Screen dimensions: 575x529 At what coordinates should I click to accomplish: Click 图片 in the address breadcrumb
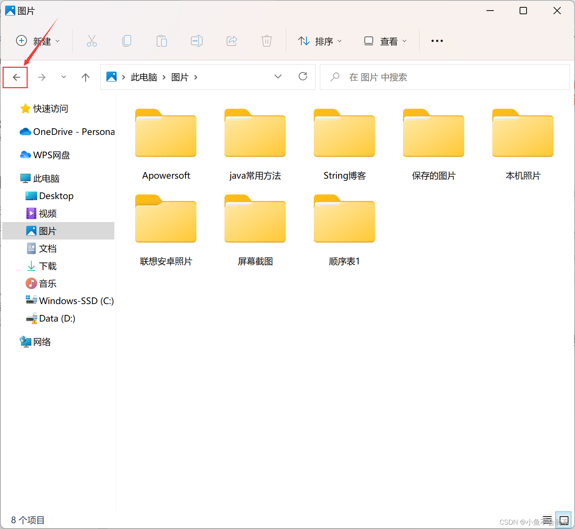(x=180, y=77)
